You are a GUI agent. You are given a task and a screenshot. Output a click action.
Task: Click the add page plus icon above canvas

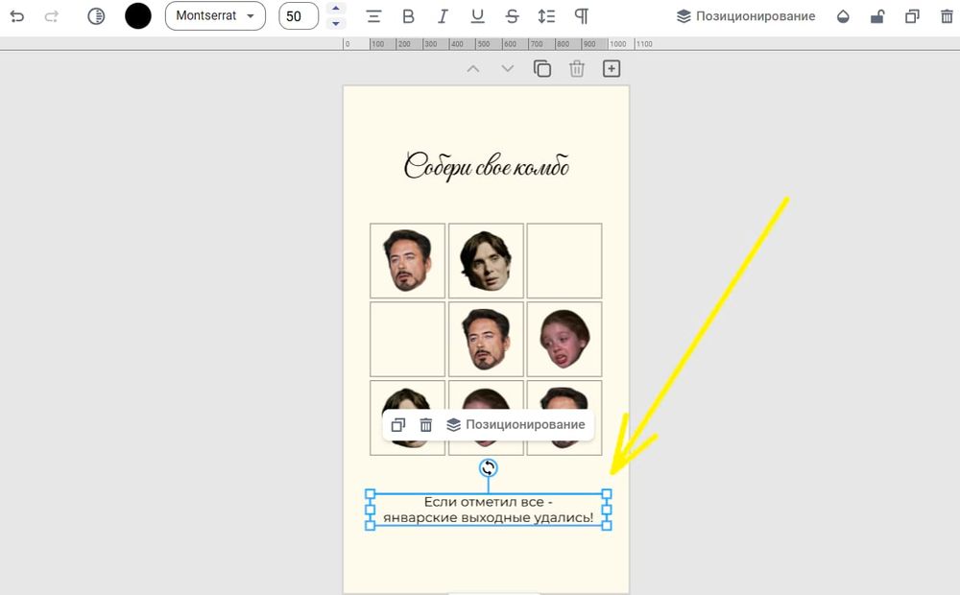pos(612,68)
